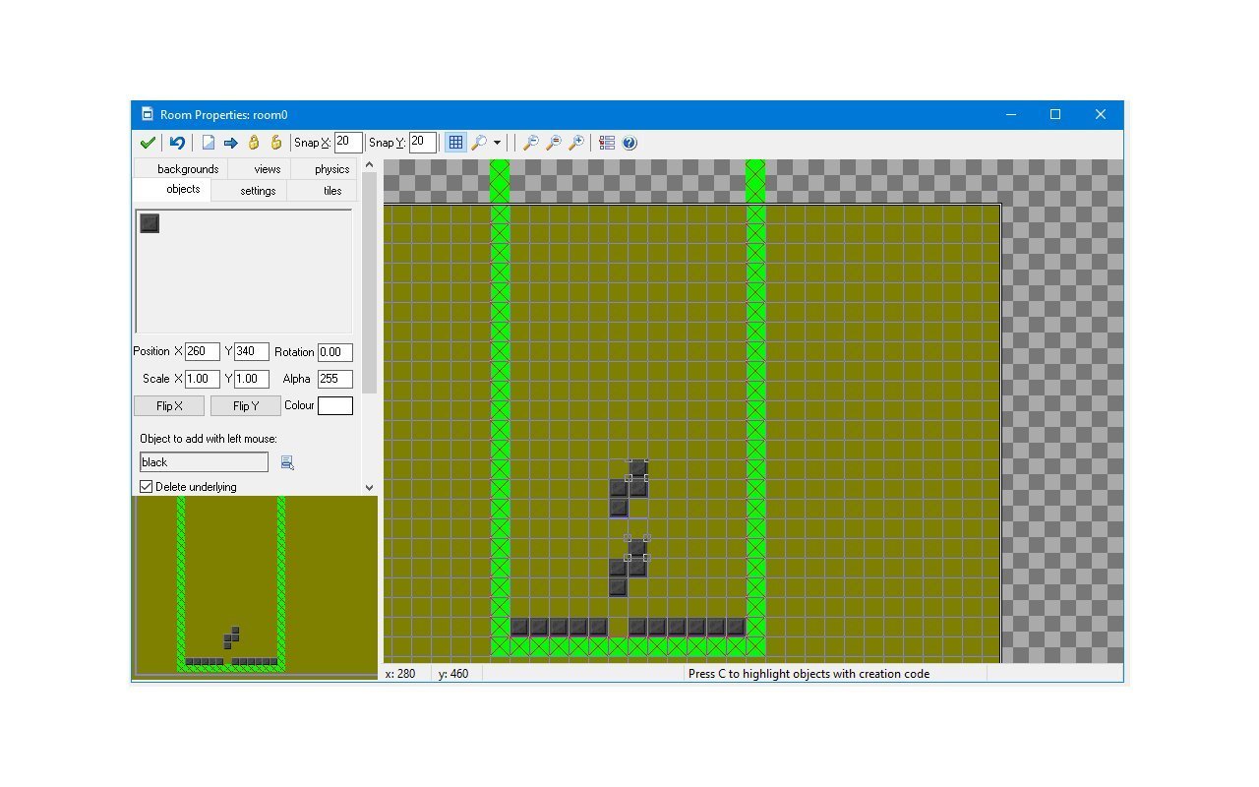Screen dimensions: 1259x787
Task: Click the blue arrow shift-instances icon
Action: point(231,143)
